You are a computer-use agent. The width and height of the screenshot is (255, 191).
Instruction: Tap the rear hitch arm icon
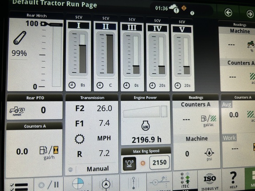point(19,38)
